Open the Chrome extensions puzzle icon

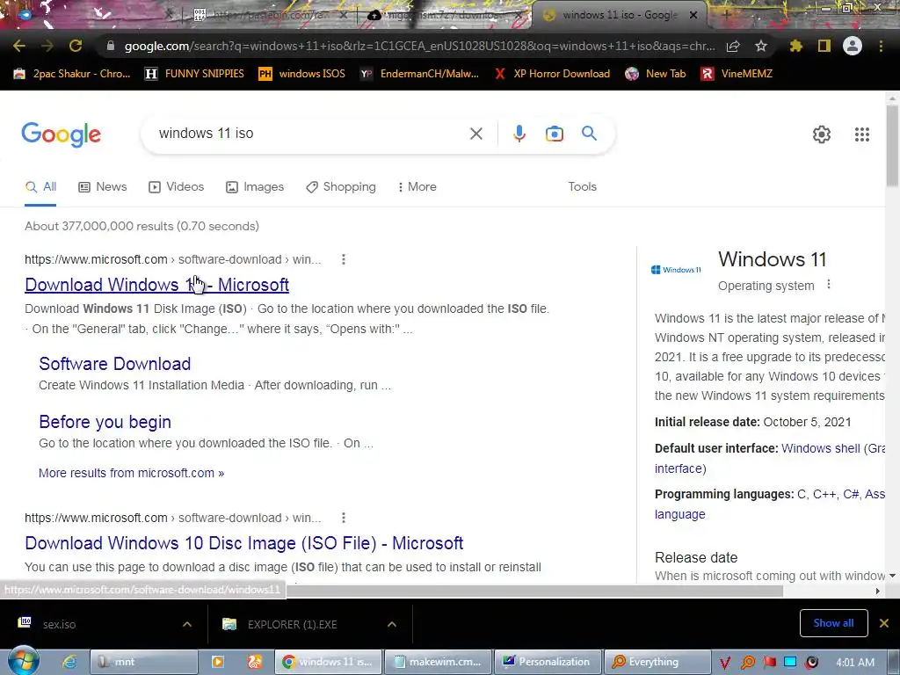click(795, 46)
